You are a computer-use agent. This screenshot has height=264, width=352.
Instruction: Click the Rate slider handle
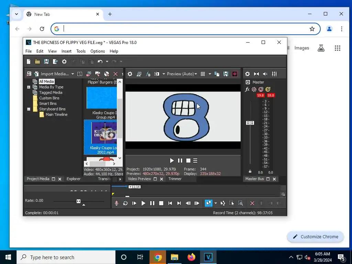pos(78,201)
